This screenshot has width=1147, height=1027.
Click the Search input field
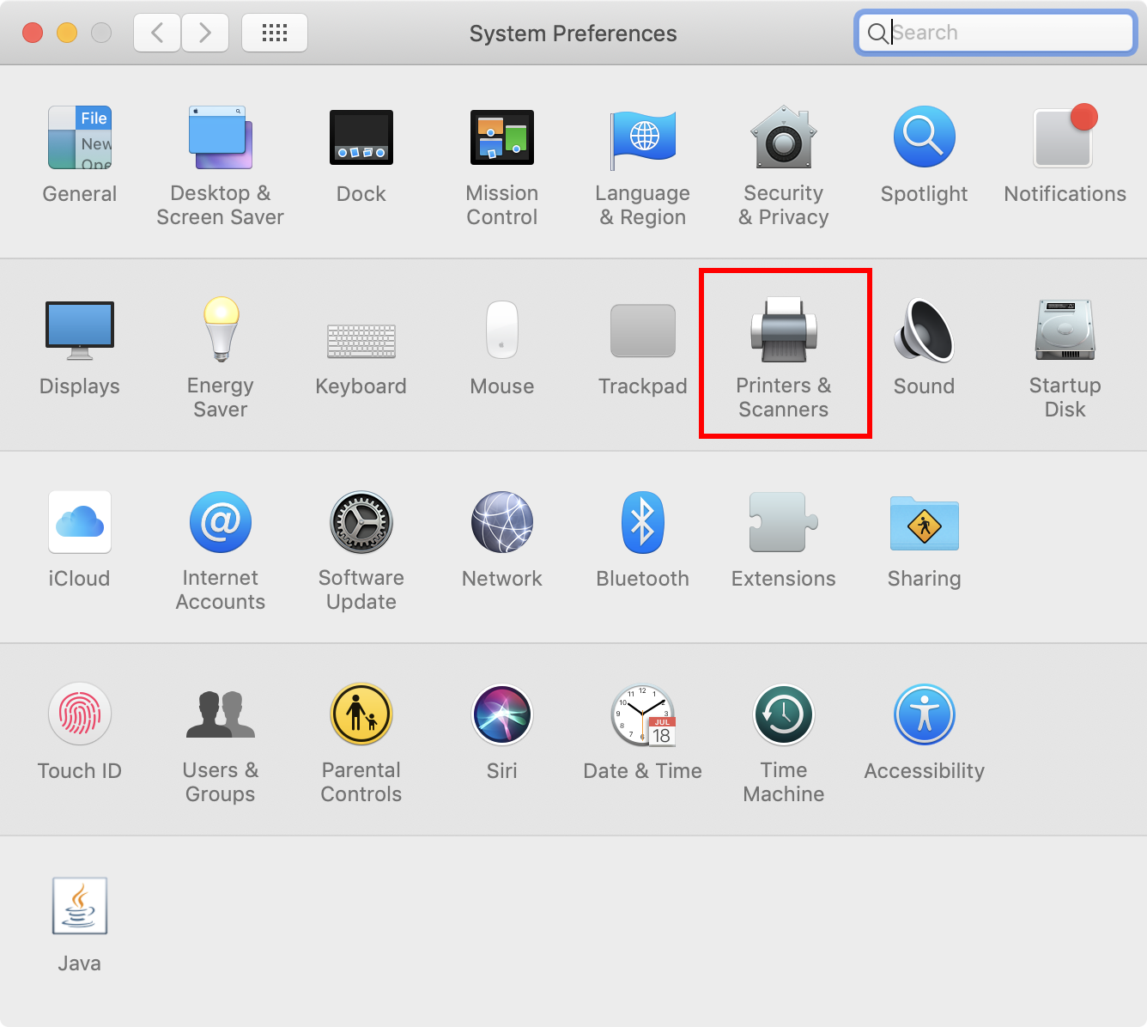click(1004, 33)
